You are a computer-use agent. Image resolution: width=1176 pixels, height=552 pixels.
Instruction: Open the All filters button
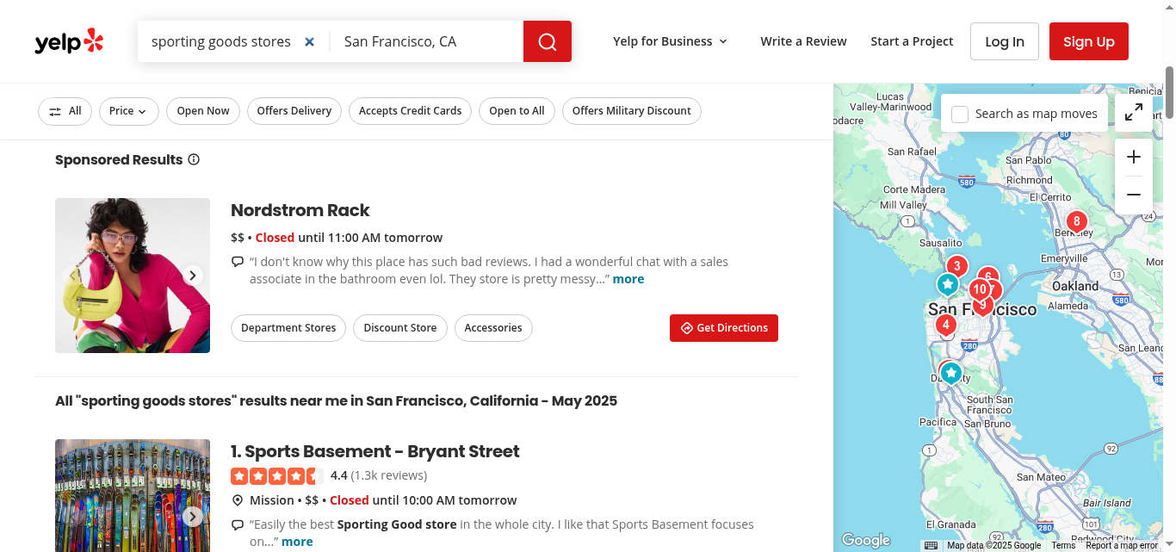click(x=65, y=111)
